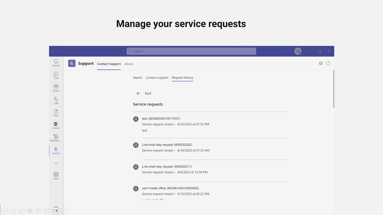Click date 8/23/2023 at 01:53 PM

[x=193, y=124]
